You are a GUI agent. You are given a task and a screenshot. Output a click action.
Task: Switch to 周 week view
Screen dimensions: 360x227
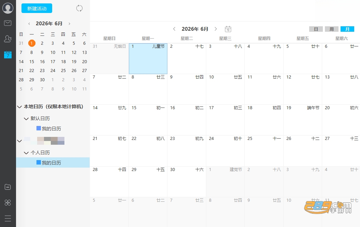point(331,29)
